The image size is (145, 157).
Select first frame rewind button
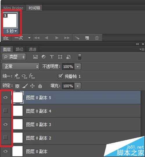click(x=37, y=38)
